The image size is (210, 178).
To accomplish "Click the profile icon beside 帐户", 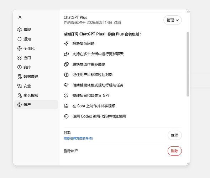I will pos(20,105).
